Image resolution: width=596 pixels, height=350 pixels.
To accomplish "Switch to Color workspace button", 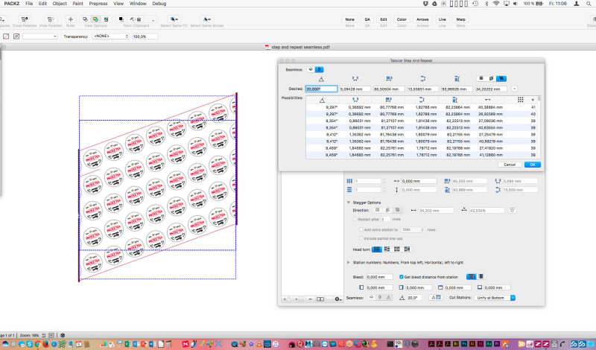I will 402,19.
